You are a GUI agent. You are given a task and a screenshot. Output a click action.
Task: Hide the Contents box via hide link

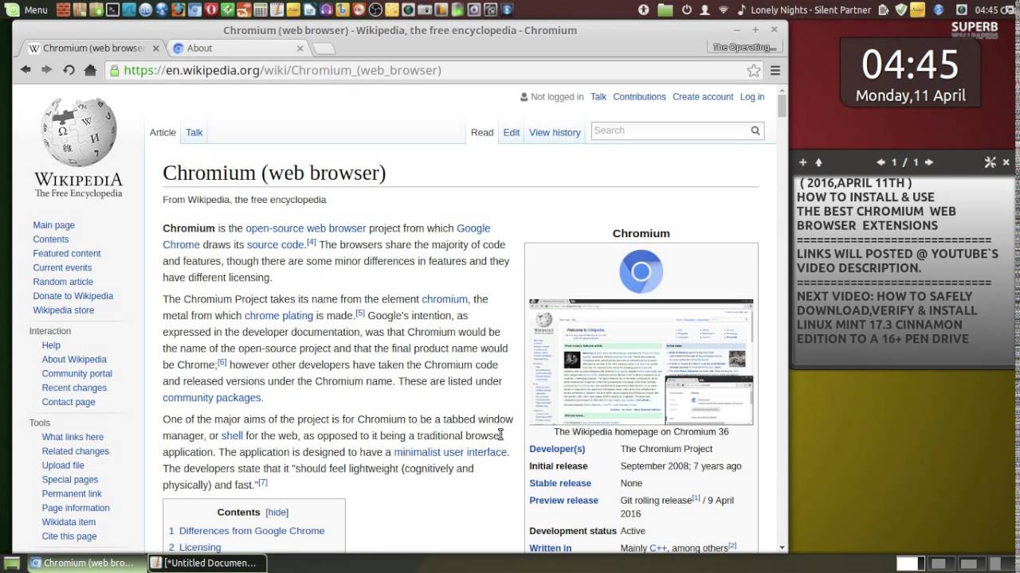(x=277, y=513)
